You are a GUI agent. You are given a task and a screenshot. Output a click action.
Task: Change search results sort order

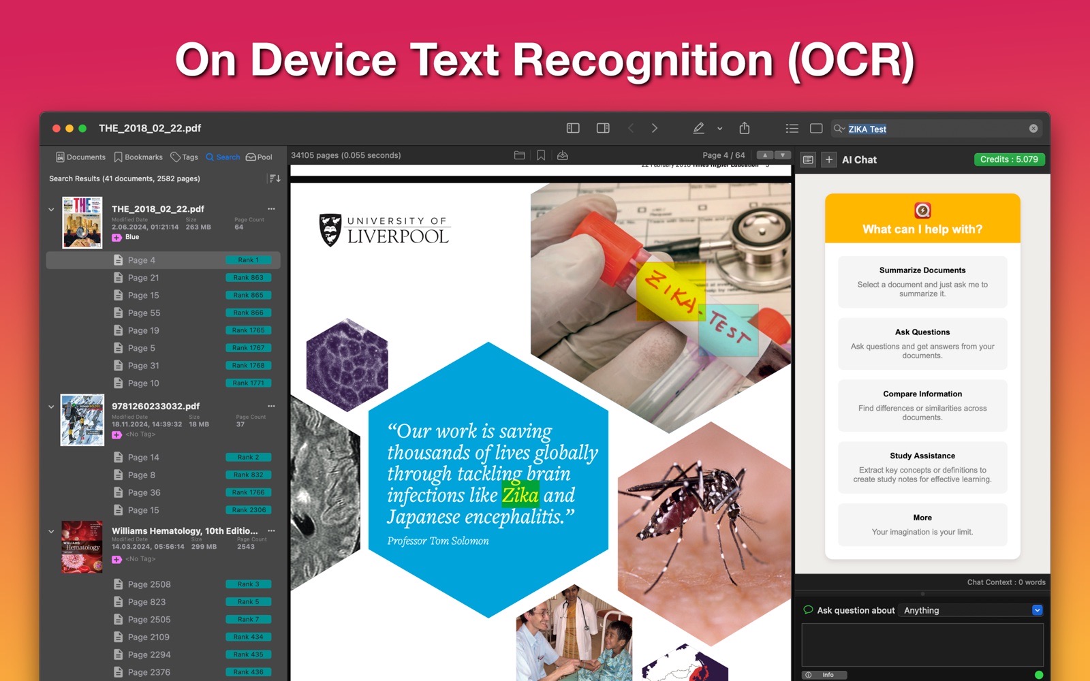275,178
